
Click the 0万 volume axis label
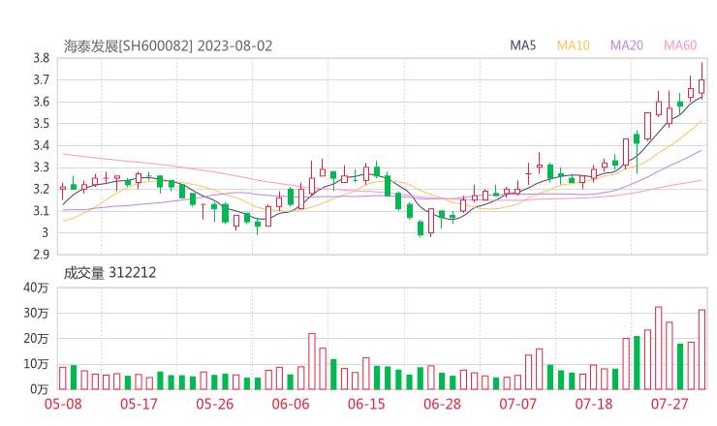click(40, 389)
